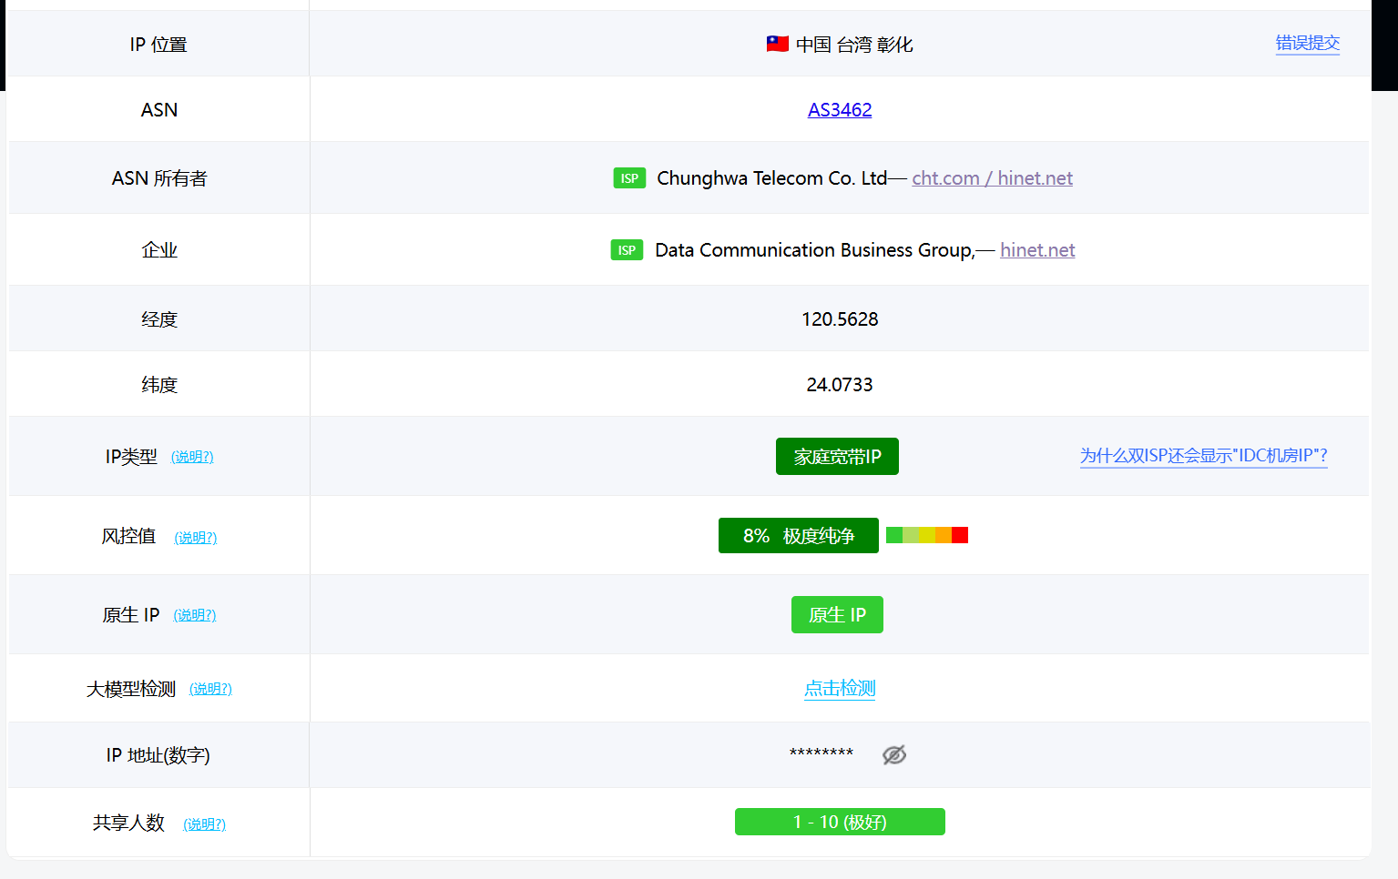
Task: Click the ISP badge beside Data Communication Business Group
Action: point(627,250)
